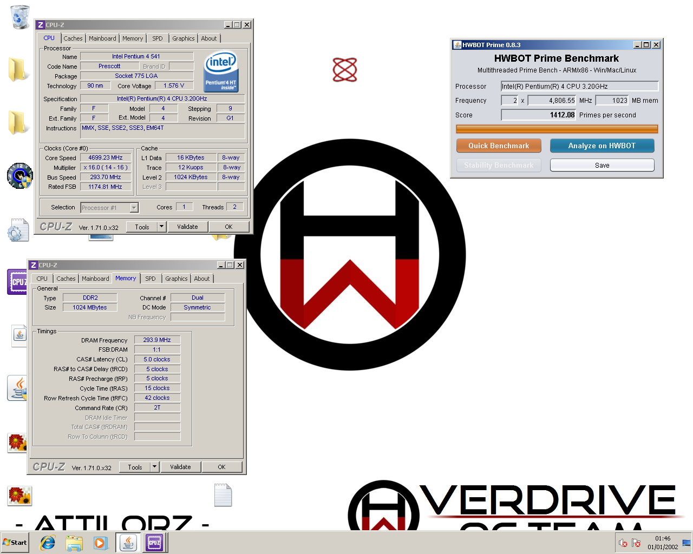Switch to CPU-Z taskbar button
The image size is (693, 554).
pos(154,543)
